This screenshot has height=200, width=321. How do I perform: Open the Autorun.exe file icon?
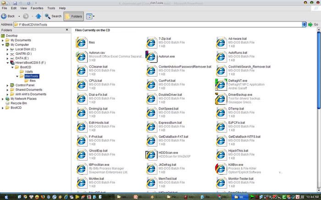click(x=151, y=56)
